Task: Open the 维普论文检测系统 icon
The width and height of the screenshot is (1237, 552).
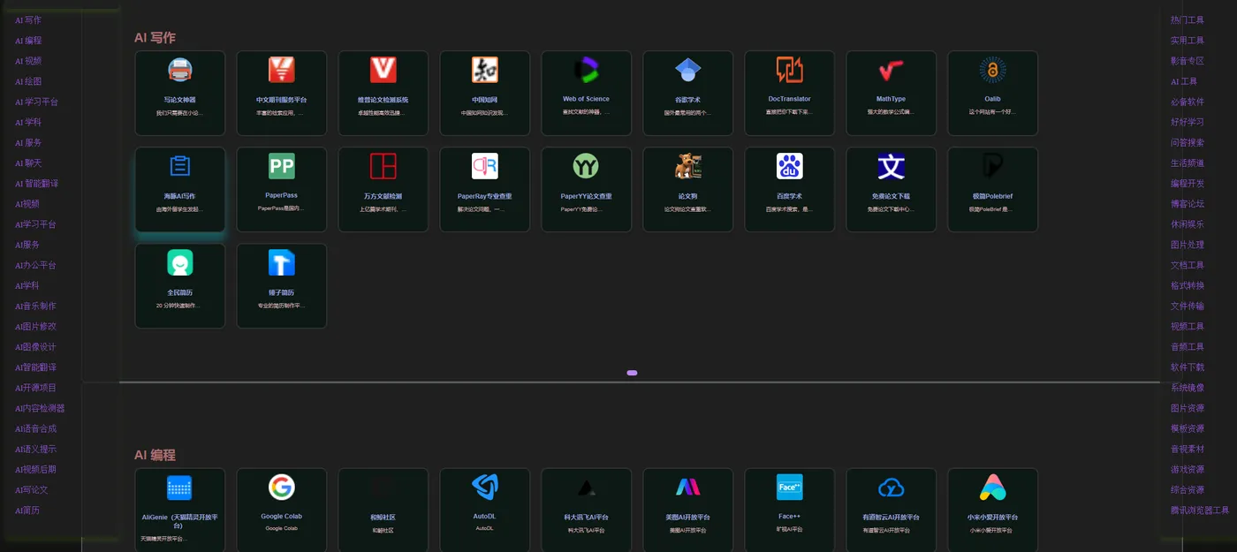Action: tap(383, 70)
